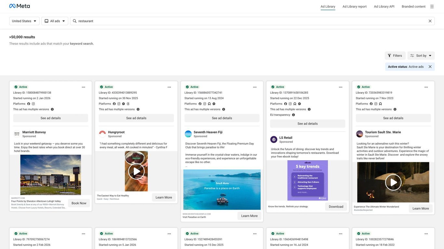Open LS Retail advertiser page link
This screenshot has height=249, width=444.
(x=286, y=138)
